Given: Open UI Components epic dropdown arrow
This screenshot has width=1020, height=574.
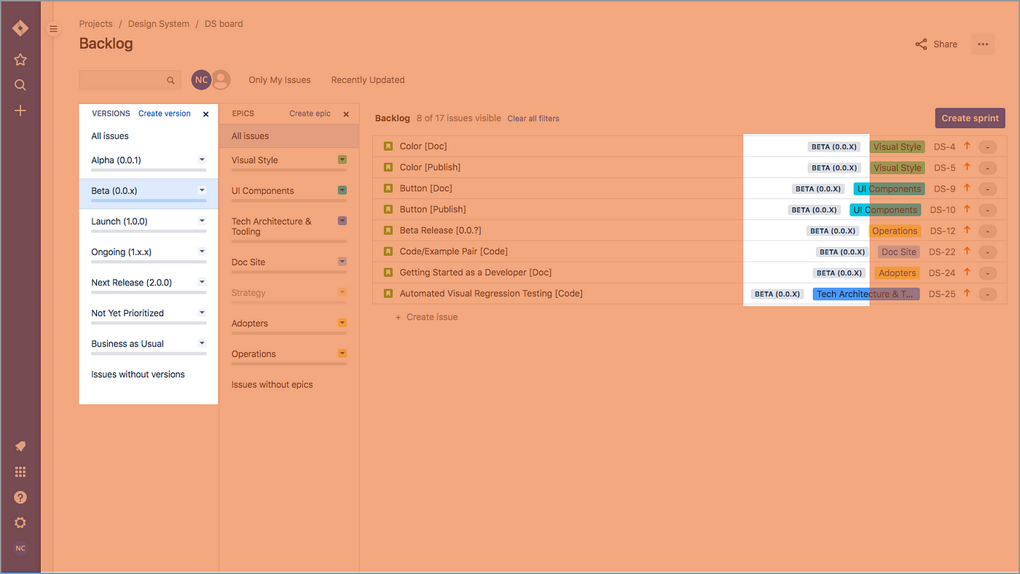Looking at the screenshot, I should click(x=342, y=190).
